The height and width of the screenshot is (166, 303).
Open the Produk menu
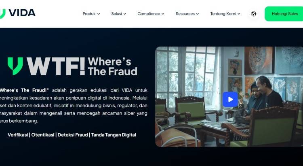click(91, 14)
